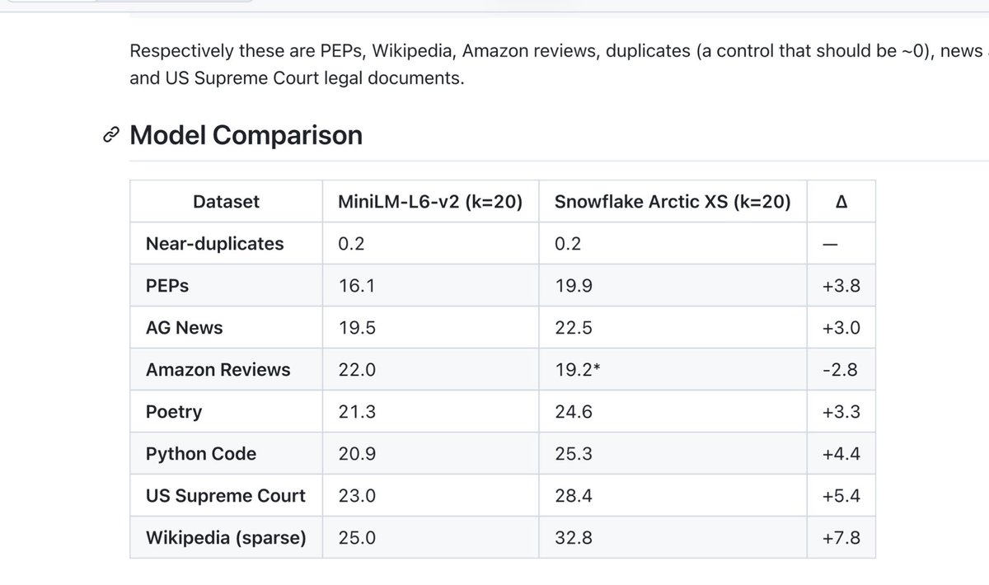Image resolution: width=989 pixels, height=585 pixels.
Task: Click the Poetry row label
Action: coord(173,412)
